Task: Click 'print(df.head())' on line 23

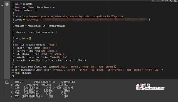Action: (24, 73)
